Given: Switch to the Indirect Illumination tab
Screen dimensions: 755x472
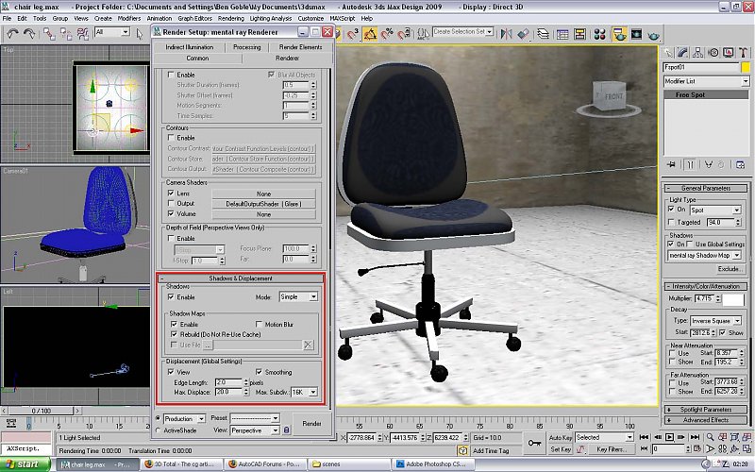Looking at the screenshot, I should 189,46.
